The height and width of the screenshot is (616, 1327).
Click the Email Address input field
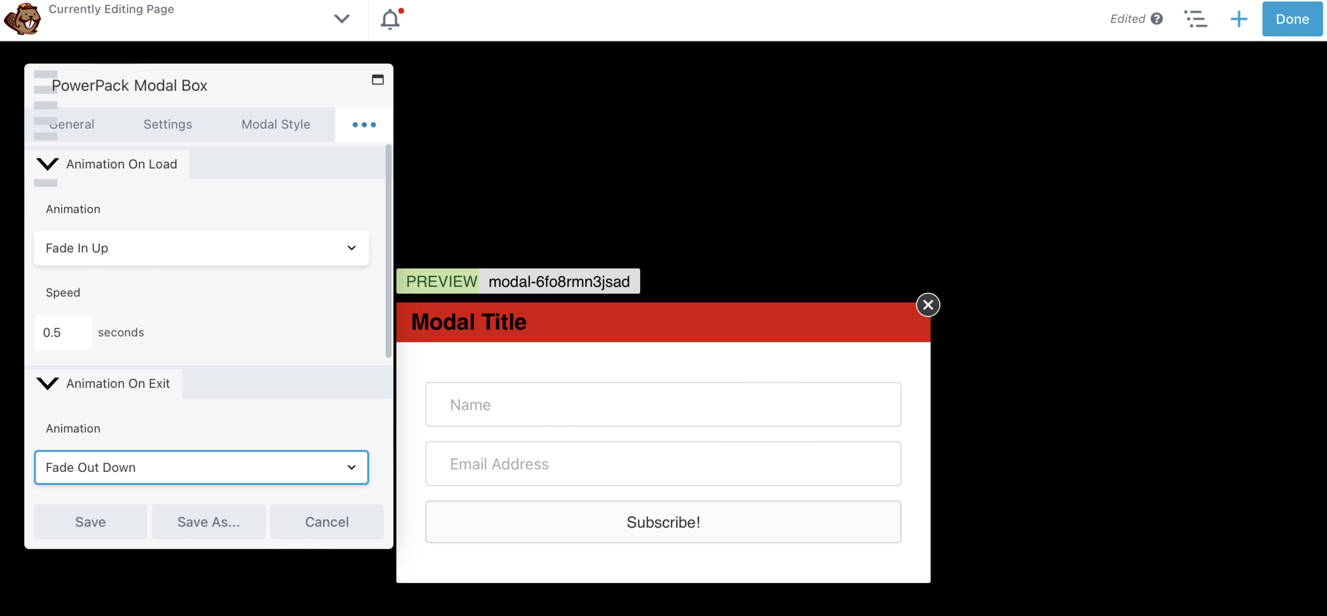point(662,464)
